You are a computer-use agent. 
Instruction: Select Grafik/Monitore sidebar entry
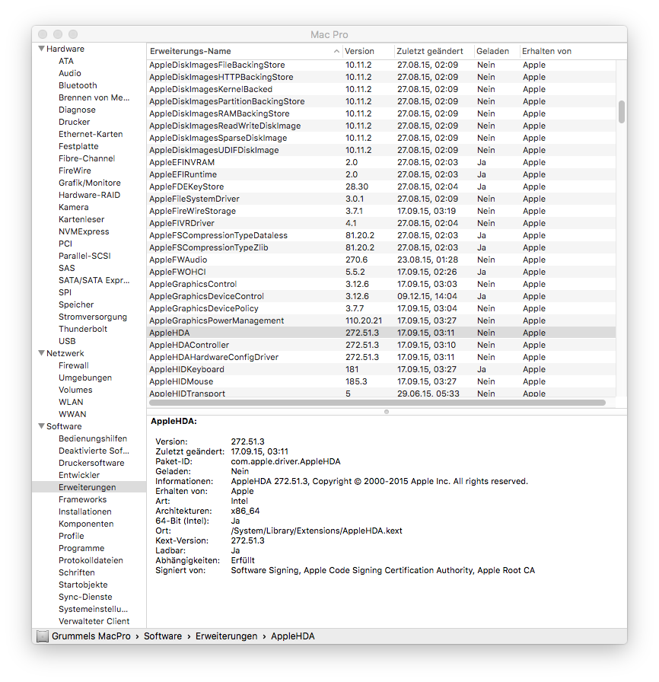[90, 183]
